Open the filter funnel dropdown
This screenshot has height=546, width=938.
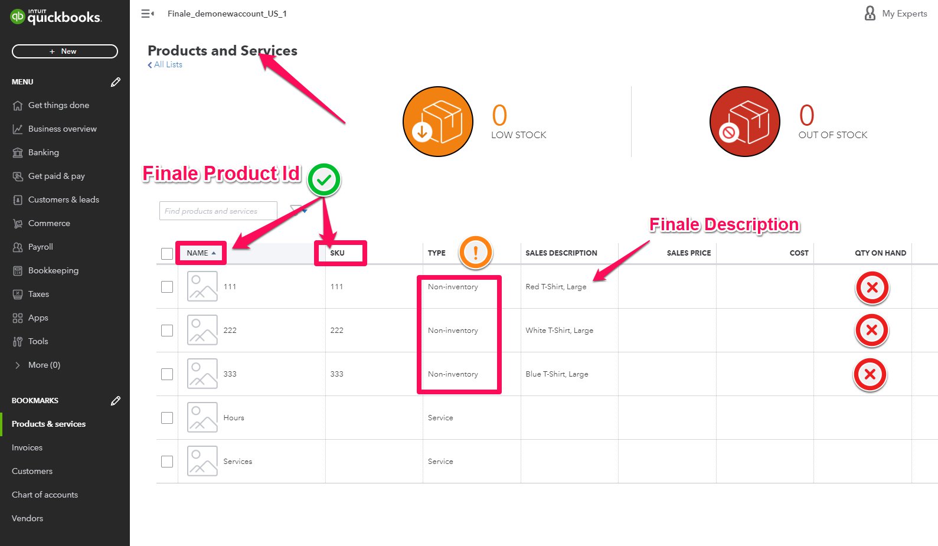[x=299, y=210]
